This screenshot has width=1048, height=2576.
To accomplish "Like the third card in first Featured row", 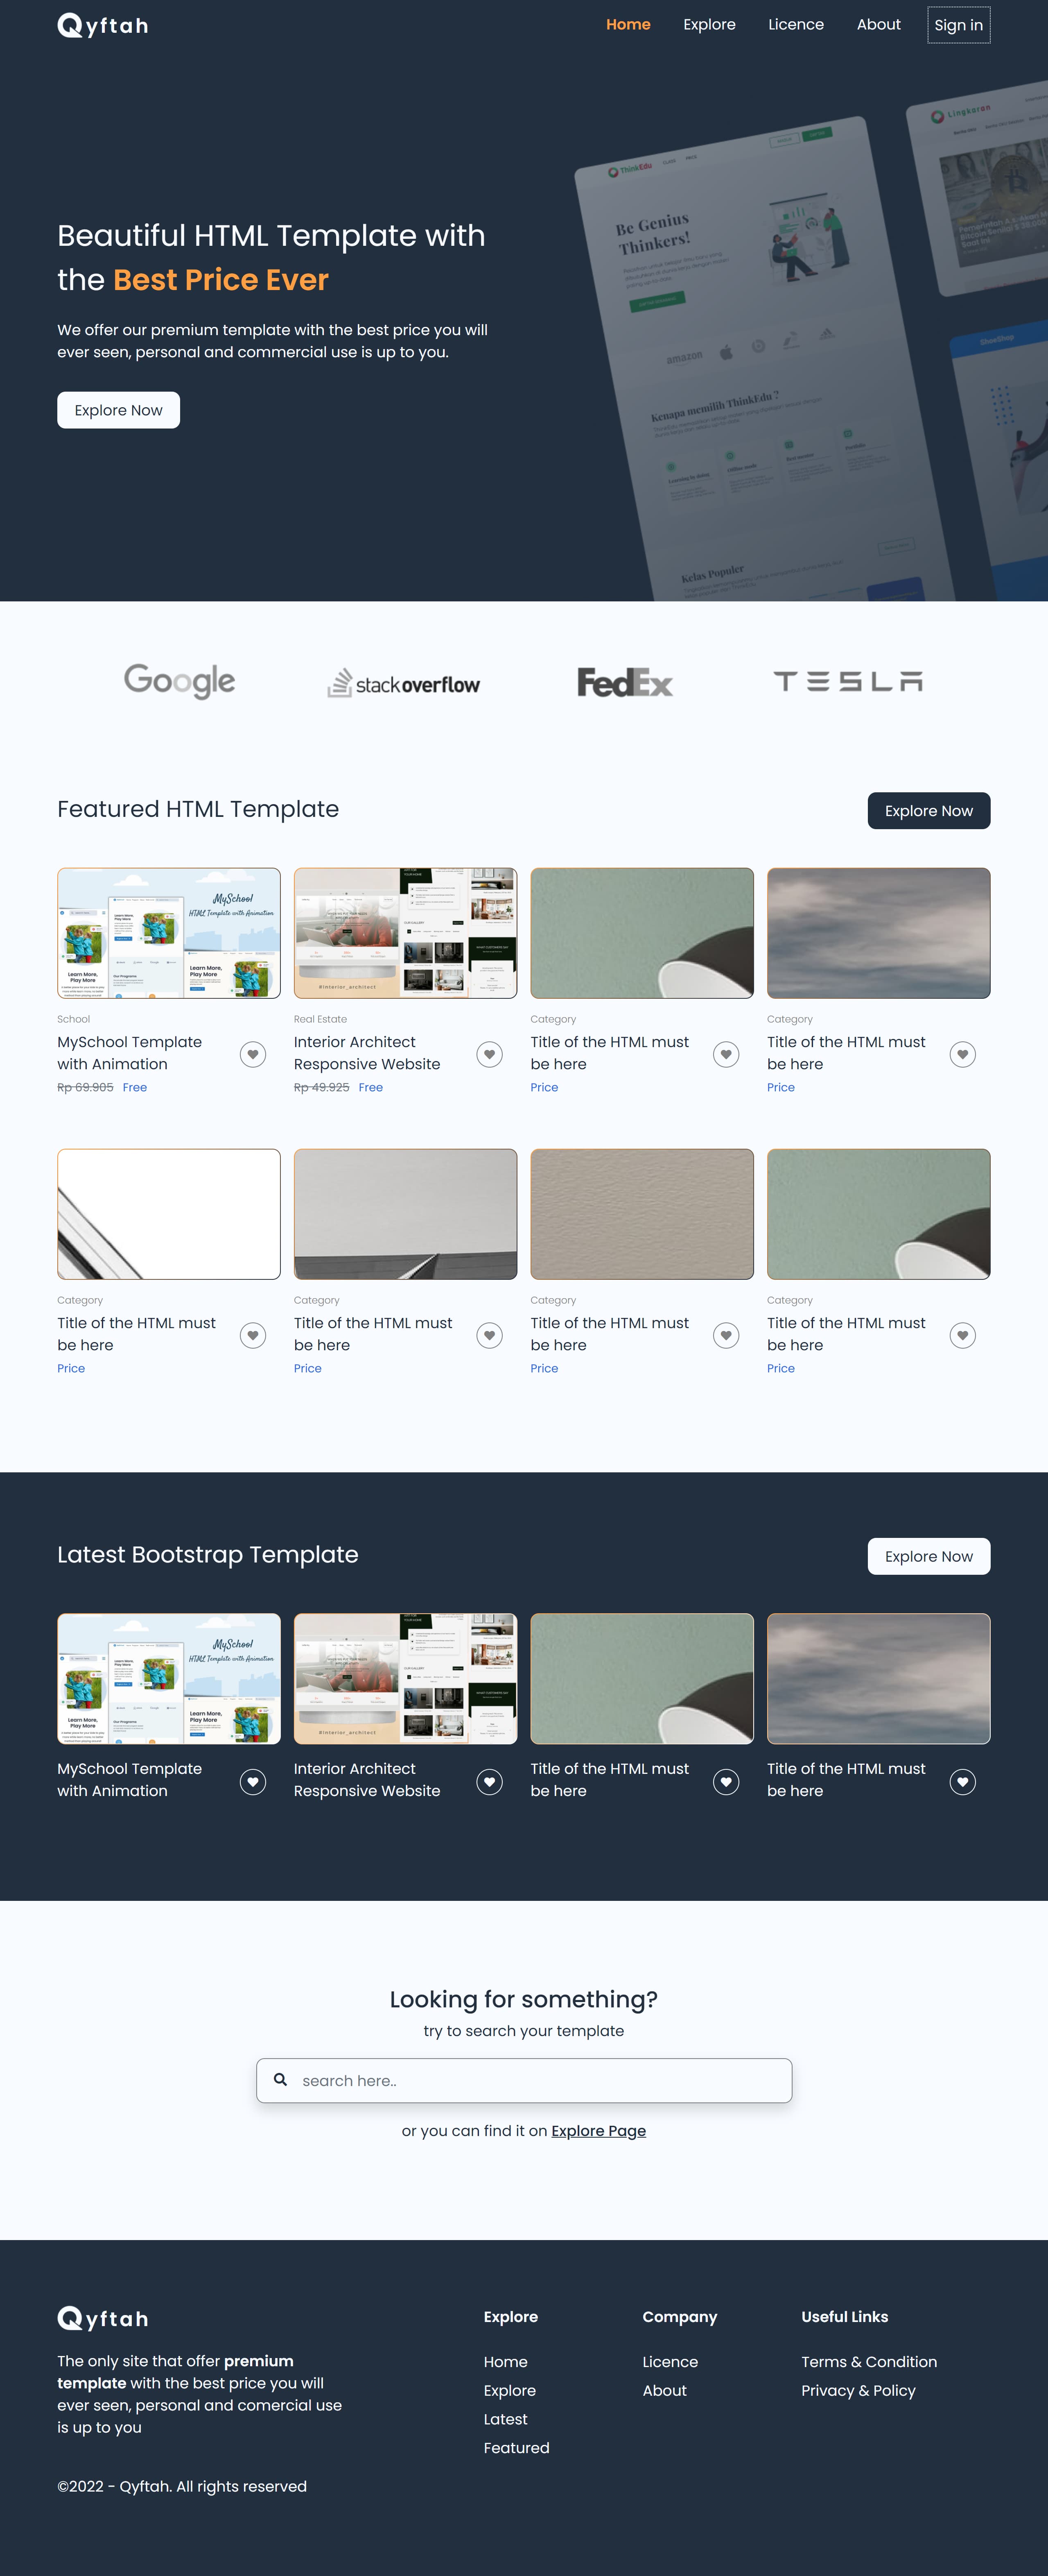I will point(726,1054).
